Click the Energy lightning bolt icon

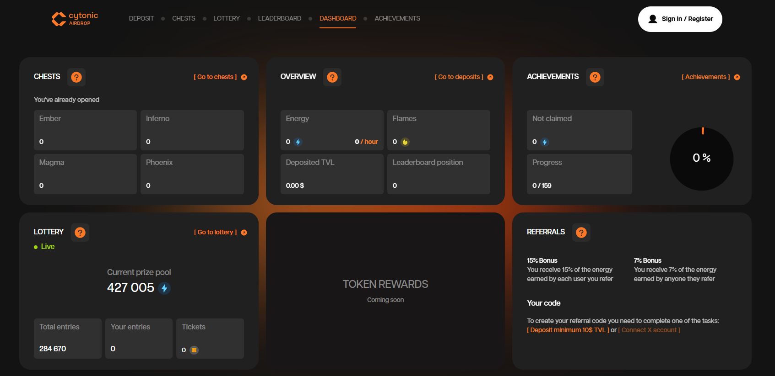pos(298,142)
